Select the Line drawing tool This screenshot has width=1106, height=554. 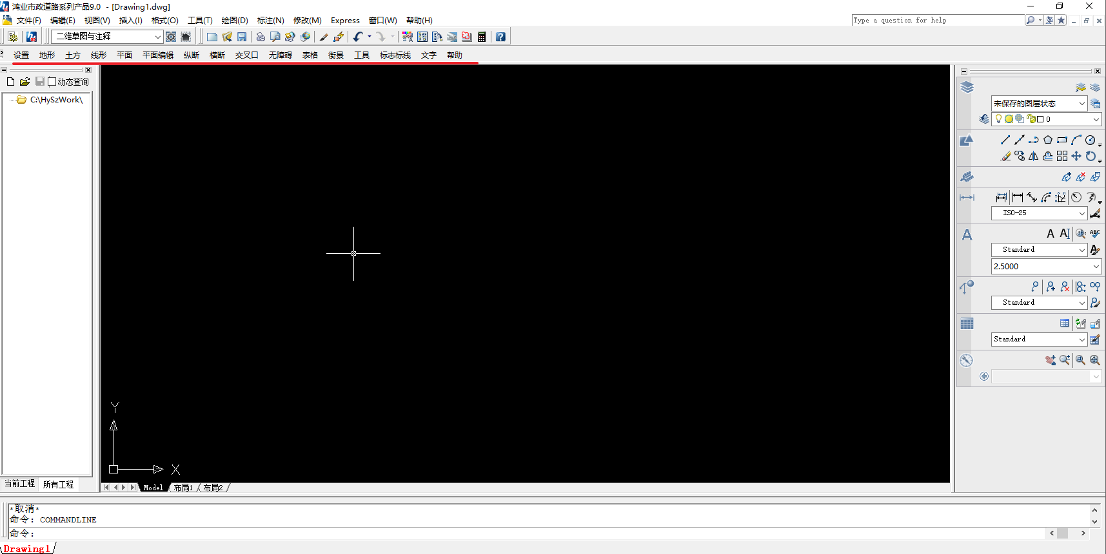[1005, 140]
